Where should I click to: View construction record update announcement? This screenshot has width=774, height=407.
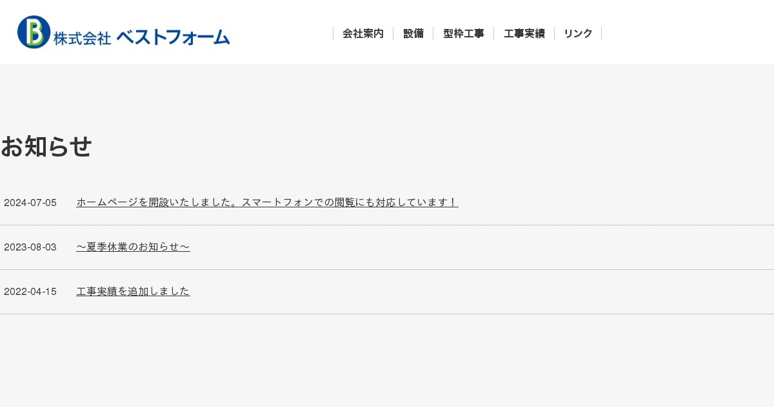coord(133,291)
